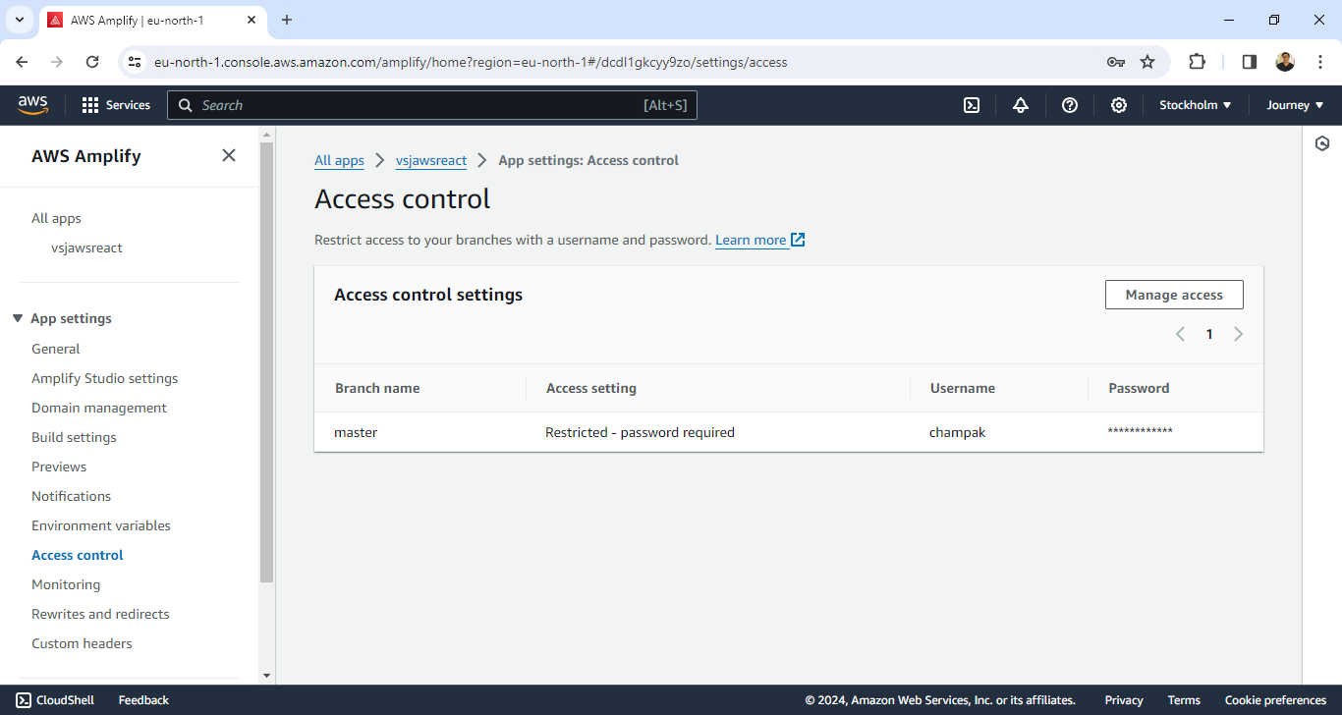Open a new browser tab
This screenshot has width=1342, height=715.
click(x=287, y=20)
